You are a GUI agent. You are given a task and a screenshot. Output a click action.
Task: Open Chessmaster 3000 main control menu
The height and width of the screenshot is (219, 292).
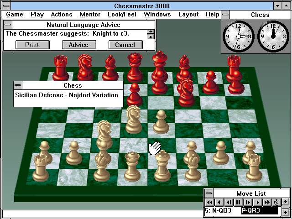tap(7, 6)
